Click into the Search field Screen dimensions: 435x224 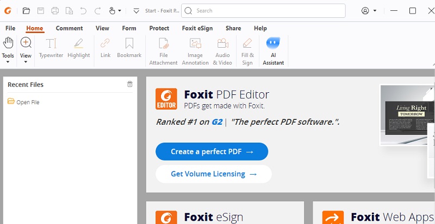pos(263,11)
